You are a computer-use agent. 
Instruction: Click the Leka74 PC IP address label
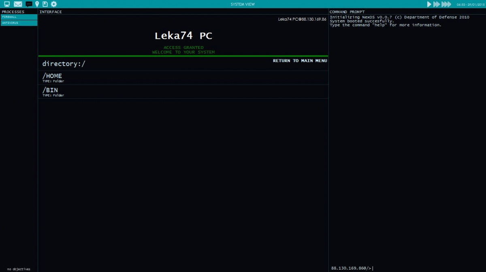pyautogui.click(x=302, y=19)
